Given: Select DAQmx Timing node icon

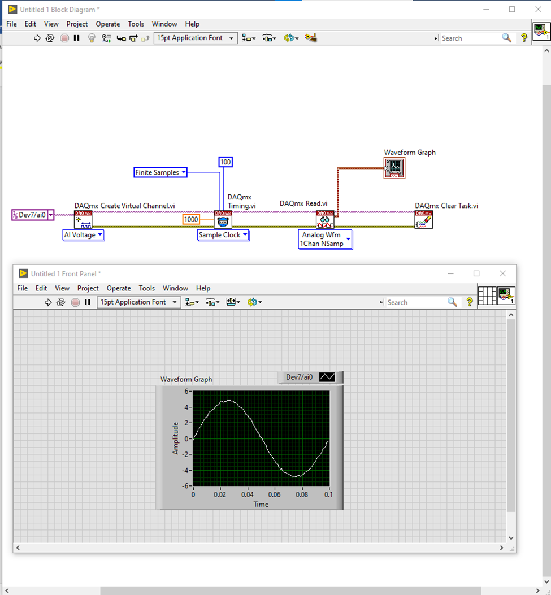Looking at the screenshot, I should click(x=223, y=220).
